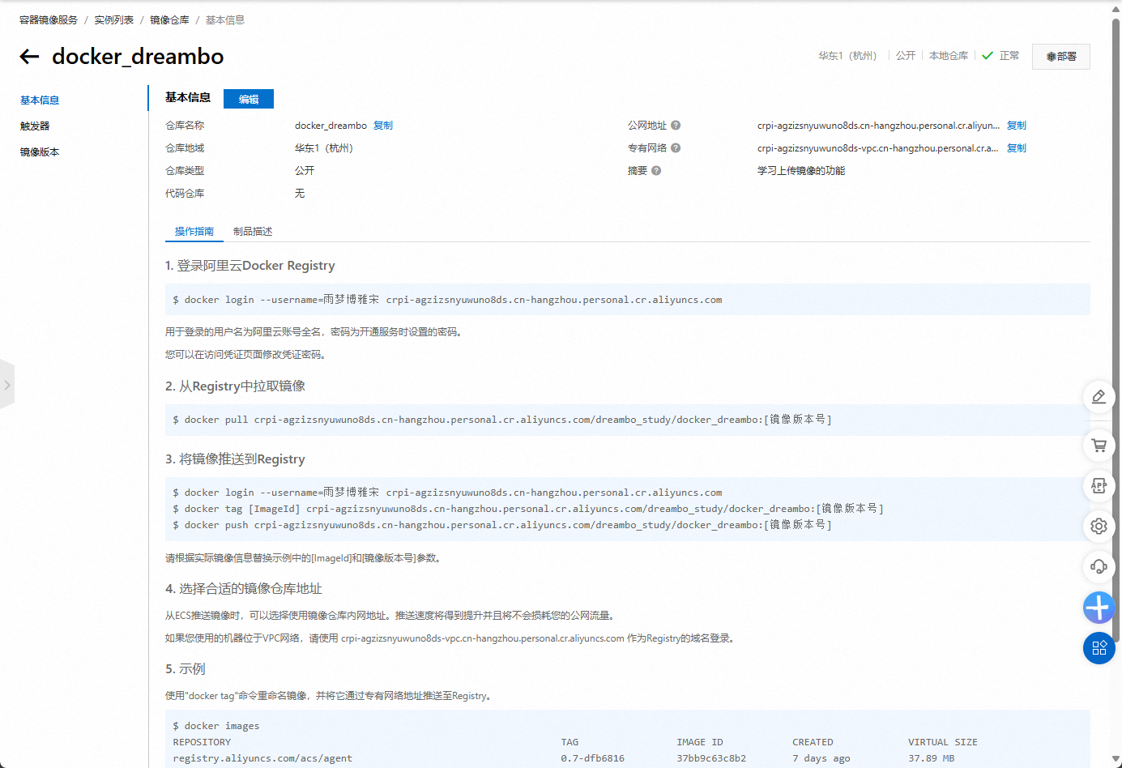Open the blue apps grid floating button
The height and width of the screenshot is (768, 1122).
point(1099,647)
